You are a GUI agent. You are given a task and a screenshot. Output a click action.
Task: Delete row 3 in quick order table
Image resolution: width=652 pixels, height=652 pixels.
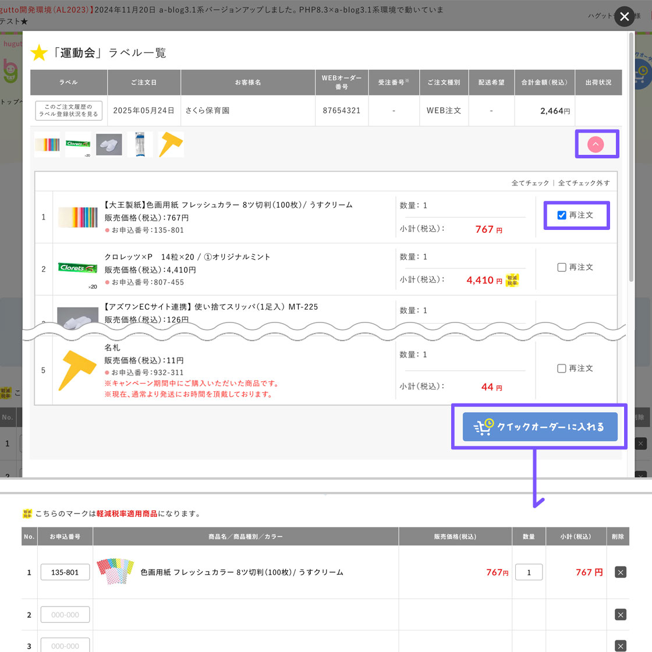pos(621,646)
